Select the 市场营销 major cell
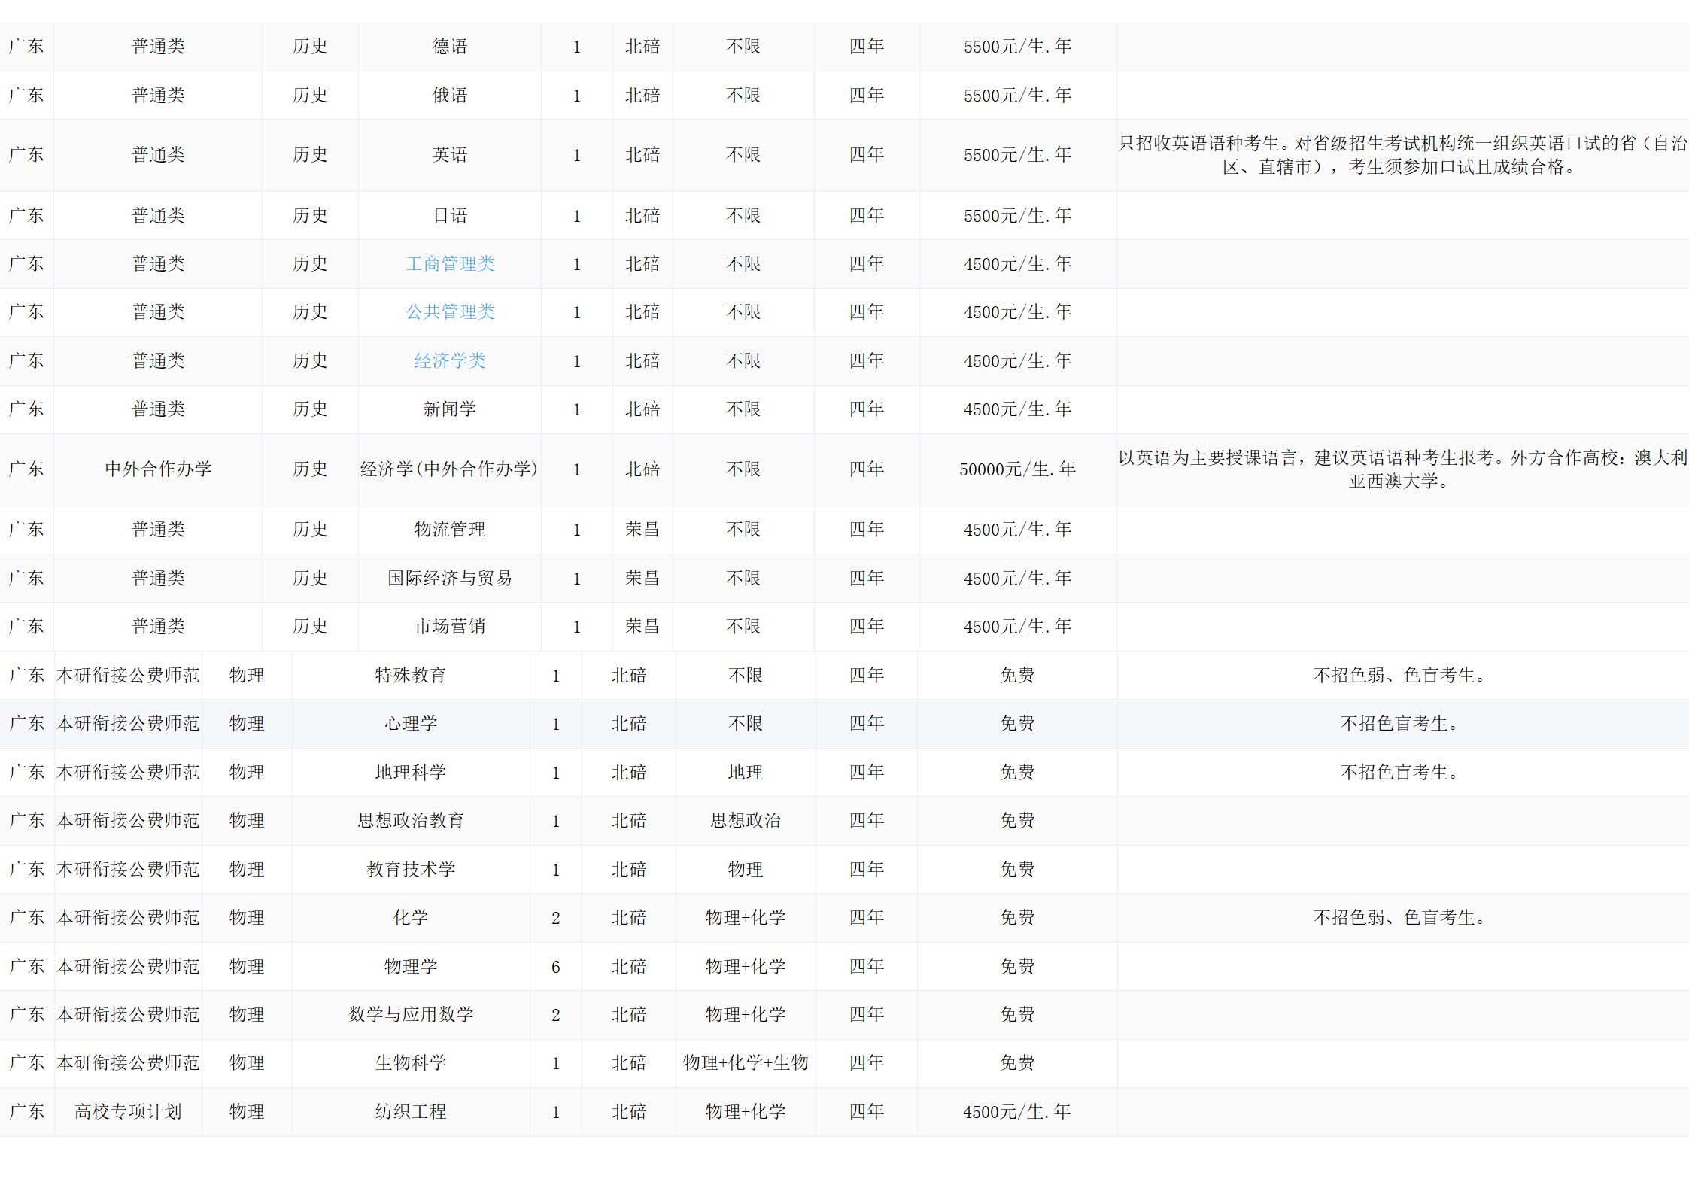The width and height of the screenshot is (1689, 1194). (450, 627)
